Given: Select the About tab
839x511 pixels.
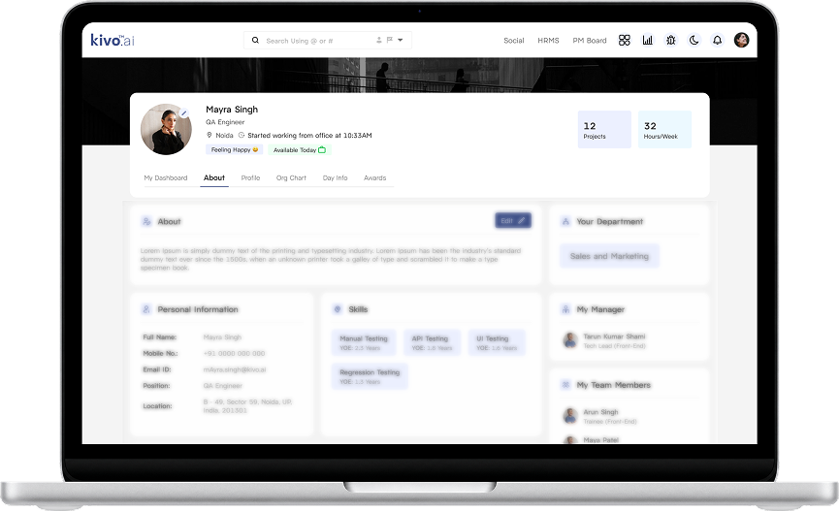Looking at the screenshot, I should [214, 177].
